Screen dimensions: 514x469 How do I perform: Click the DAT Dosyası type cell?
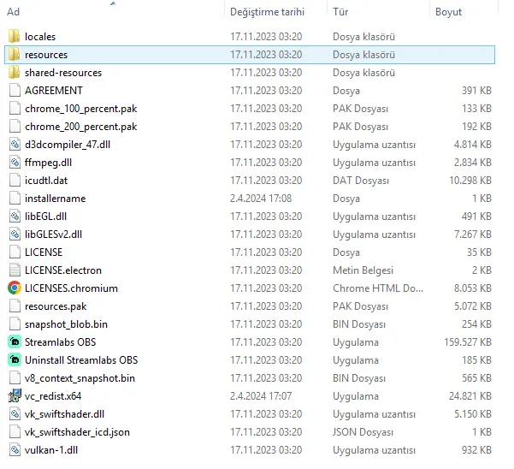[x=361, y=181]
